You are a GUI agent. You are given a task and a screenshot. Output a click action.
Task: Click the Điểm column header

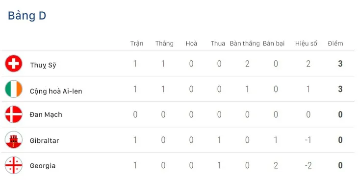335,44
